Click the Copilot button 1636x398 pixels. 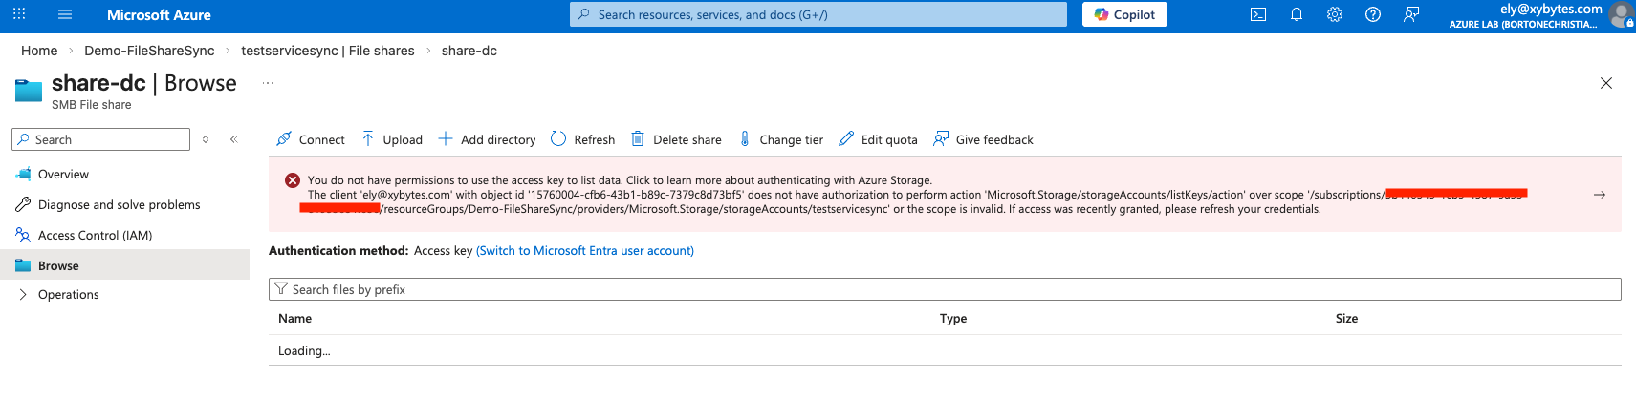coord(1124,14)
